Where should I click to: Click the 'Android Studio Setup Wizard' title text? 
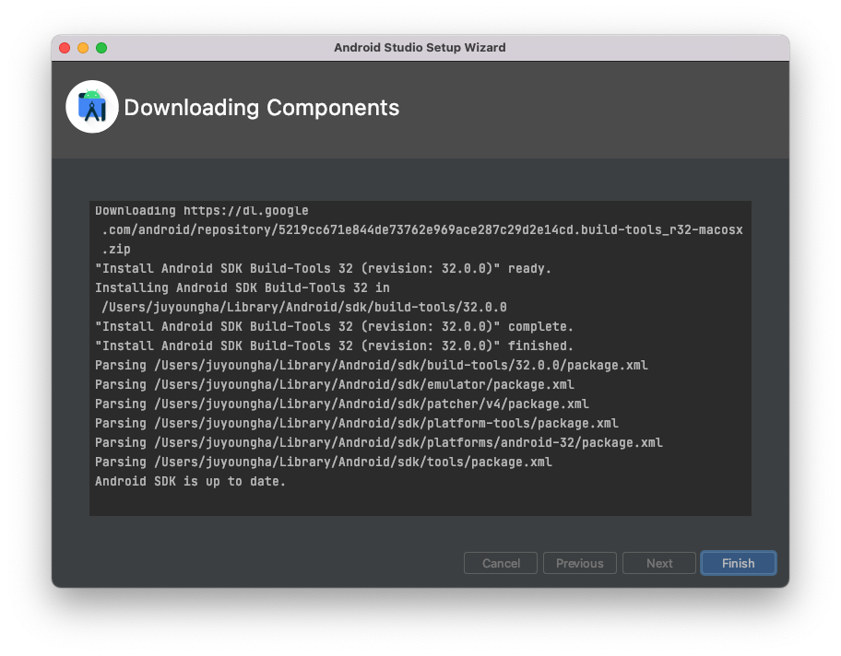pyautogui.click(x=420, y=47)
